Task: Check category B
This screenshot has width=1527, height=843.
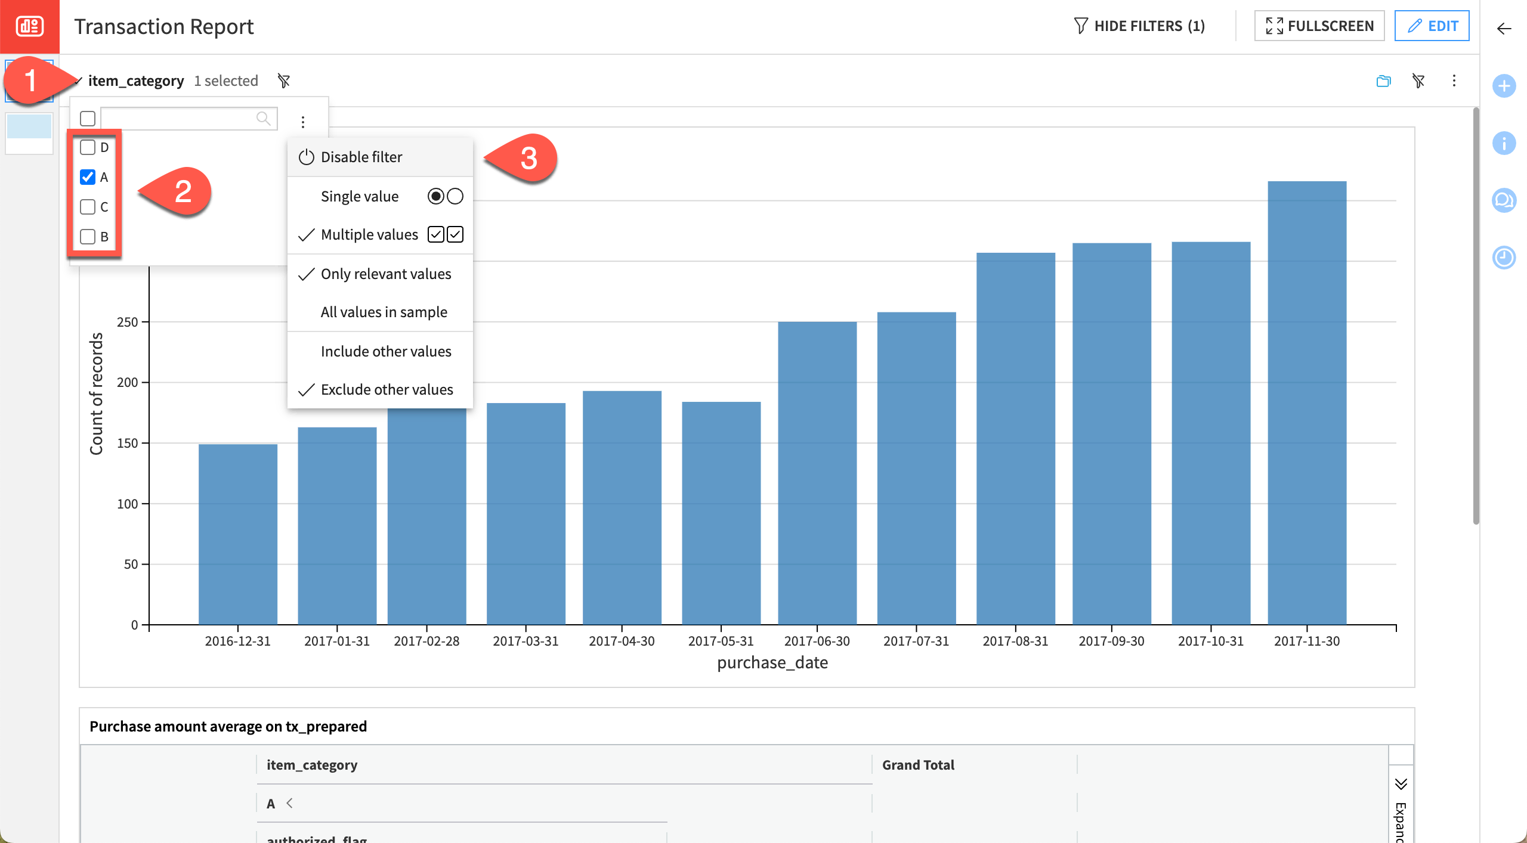Action: 88,237
